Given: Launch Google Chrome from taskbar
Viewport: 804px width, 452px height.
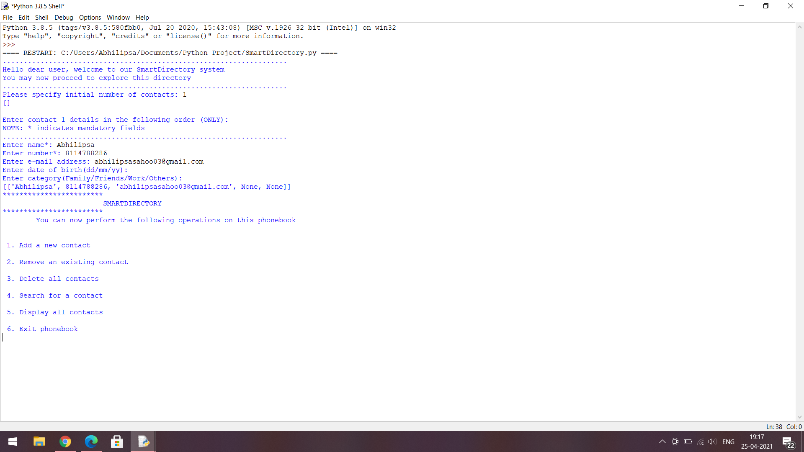Looking at the screenshot, I should pos(65,442).
